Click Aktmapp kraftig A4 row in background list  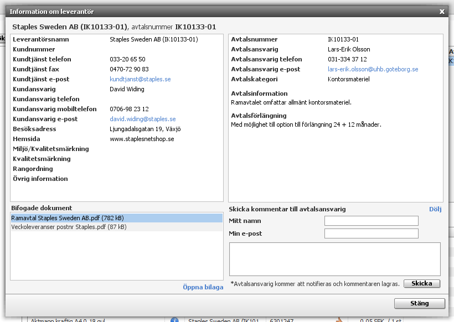[x=68, y=320]
